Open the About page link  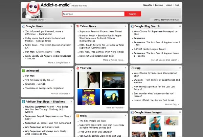(x=169, y=5)
